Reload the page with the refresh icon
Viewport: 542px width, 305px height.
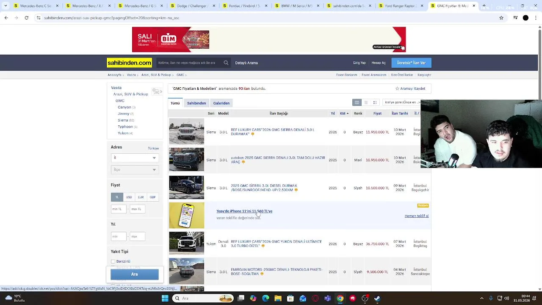click(x=26, y=18)
